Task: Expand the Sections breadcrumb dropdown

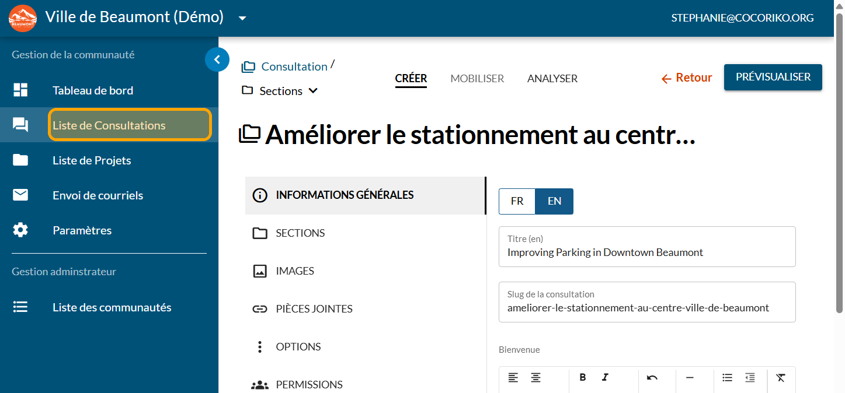Action: pyautogui.click(x=313, y=91)
